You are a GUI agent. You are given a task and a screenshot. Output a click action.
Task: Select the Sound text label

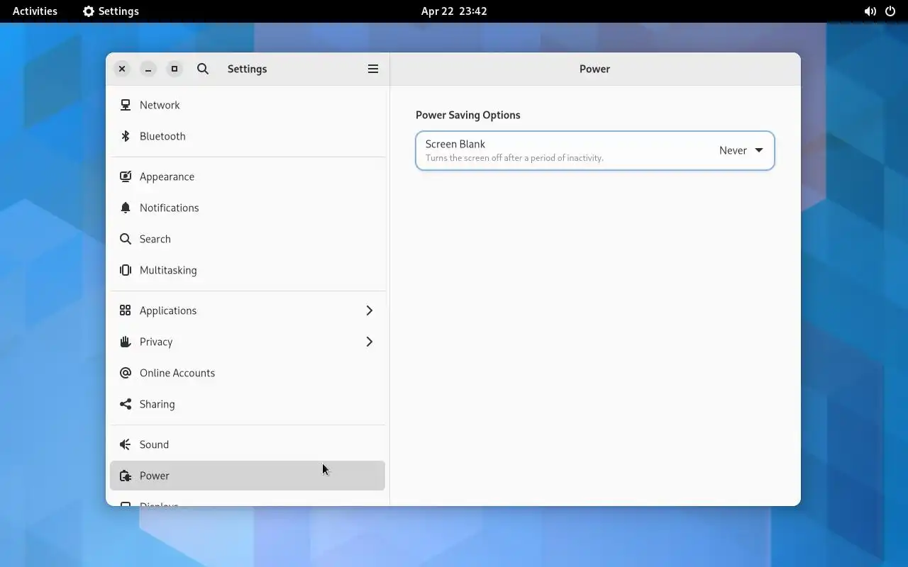click(154, 444)
